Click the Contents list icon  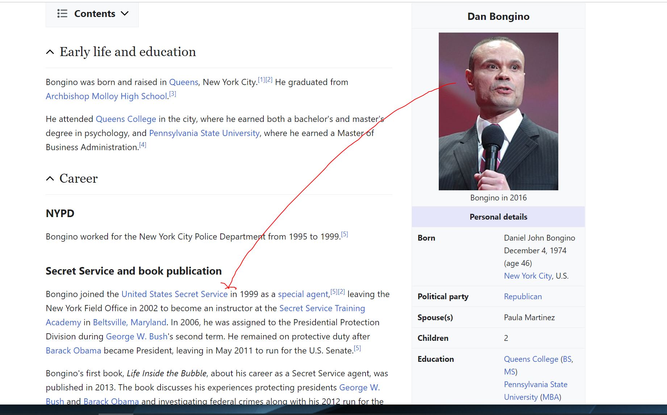point(62,14)
